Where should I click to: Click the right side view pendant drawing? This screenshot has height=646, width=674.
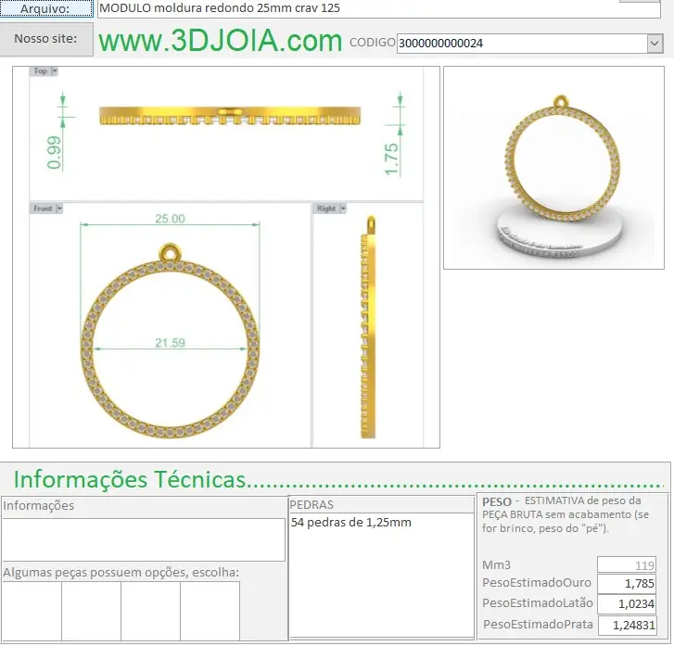click(x=368, y=327)
